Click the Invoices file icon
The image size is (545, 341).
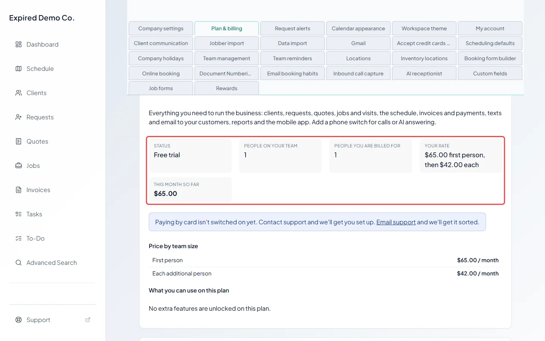[19, 190]
